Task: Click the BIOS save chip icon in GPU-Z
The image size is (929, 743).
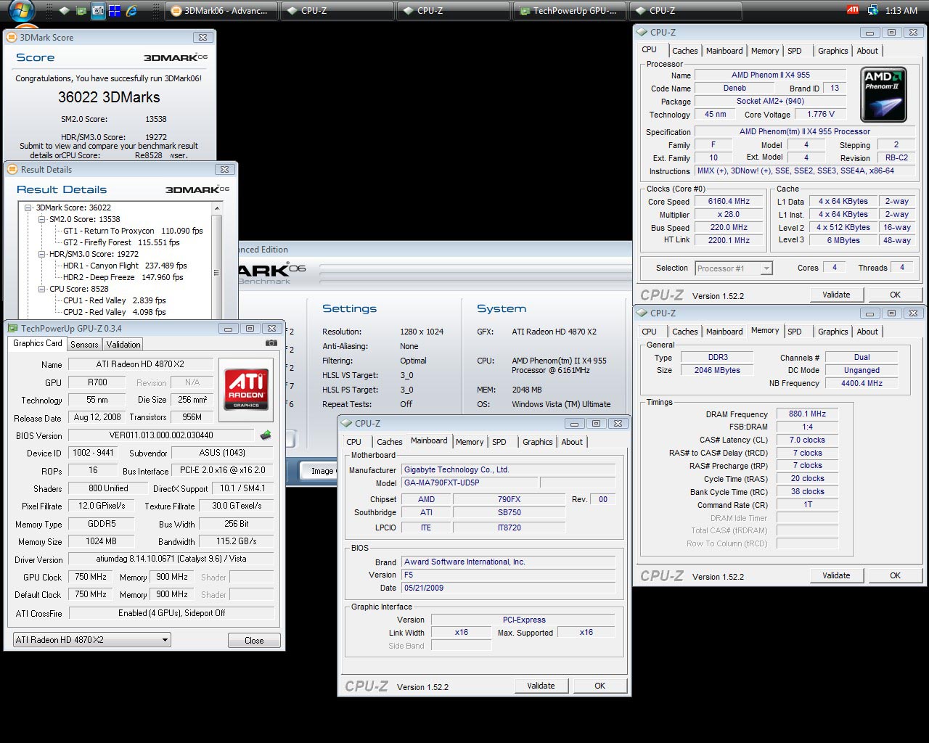Action: 266,435
